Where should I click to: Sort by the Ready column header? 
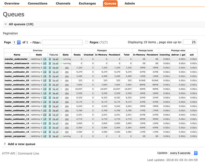77,55
